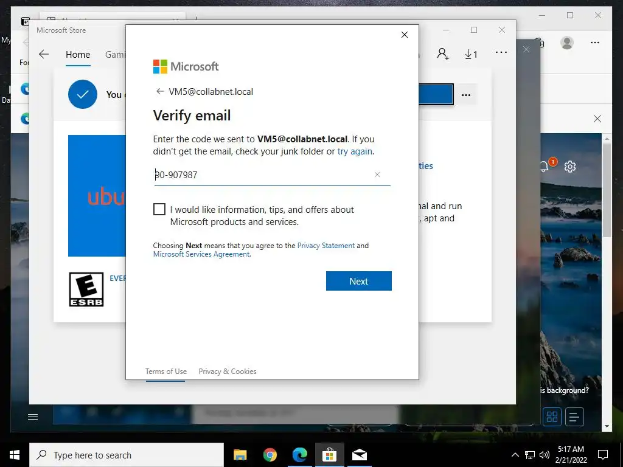The image size is (623, 467).
Task: Click the Edge page vertical scrollbar
Action: pos(607,190)
